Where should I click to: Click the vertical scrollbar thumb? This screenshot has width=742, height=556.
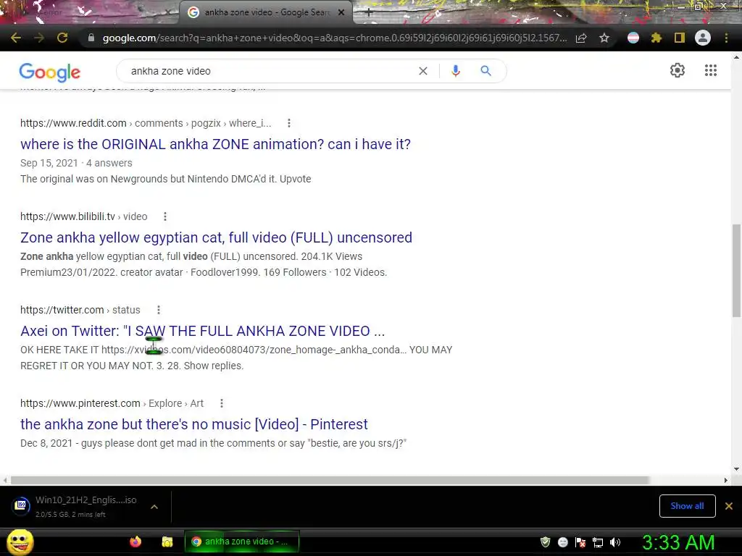[736, 271]
